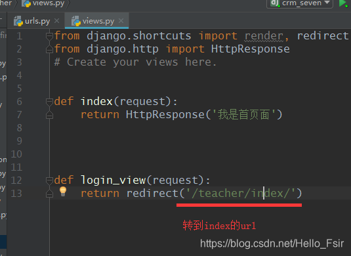Toggle fold end marker on line 7
The height and width of the screenshot is (256, 351).
pos(49,115)
